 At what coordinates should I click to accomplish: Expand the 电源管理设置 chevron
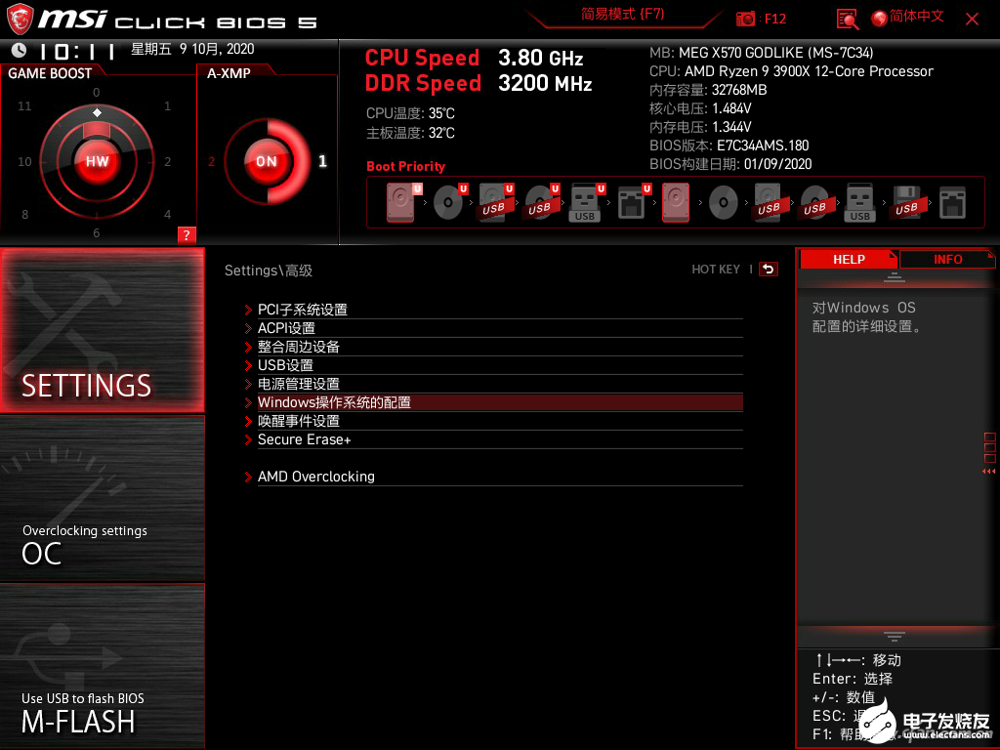pos(249,384)
